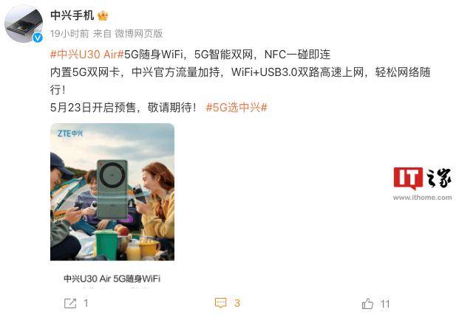
Task: Click the like count number 11
Action: point(385,304)
